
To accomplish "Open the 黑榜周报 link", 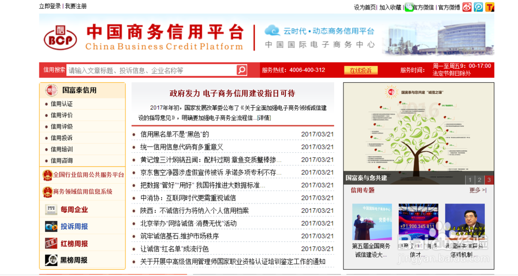I will [x=74, y=260].
